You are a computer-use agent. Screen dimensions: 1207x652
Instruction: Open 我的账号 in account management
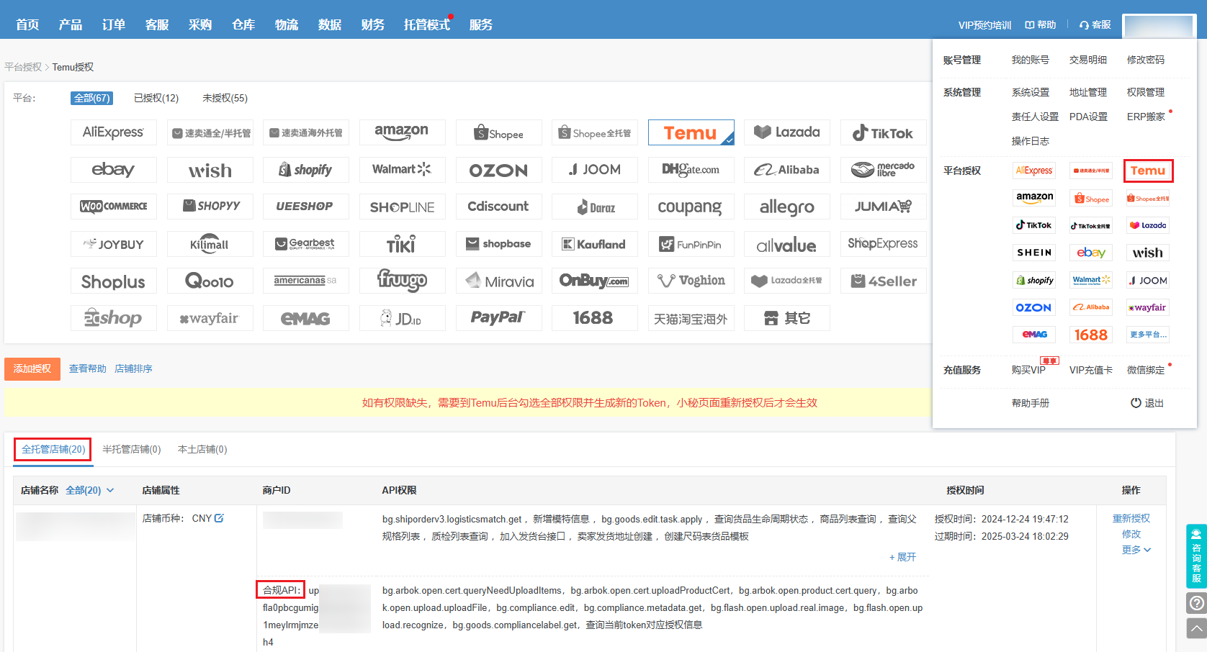coord(1031,60)
